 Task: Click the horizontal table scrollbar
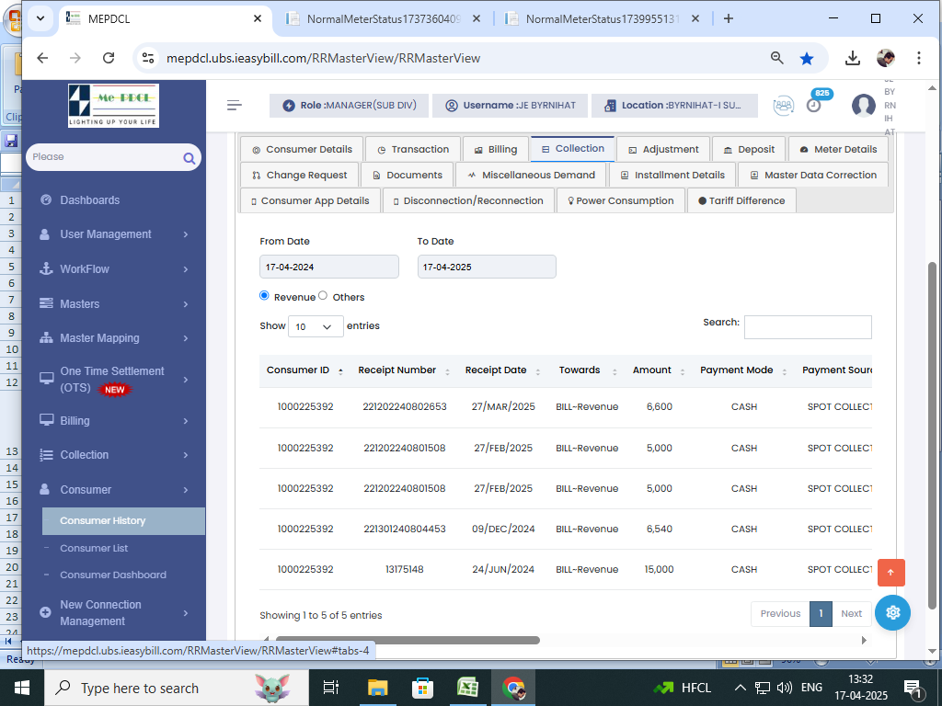point(408,640)
